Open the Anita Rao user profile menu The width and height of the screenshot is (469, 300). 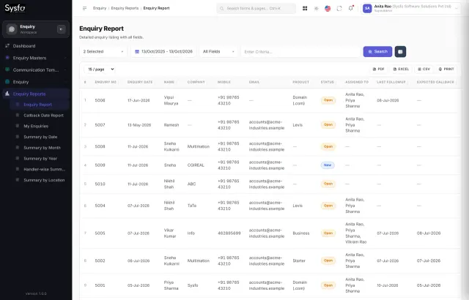click(410, 8)
